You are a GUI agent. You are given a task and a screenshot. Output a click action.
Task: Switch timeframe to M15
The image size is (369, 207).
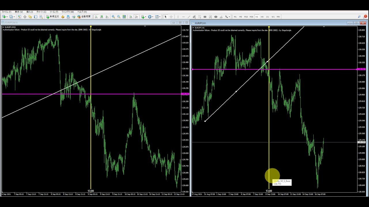click(x=246, y=17)
